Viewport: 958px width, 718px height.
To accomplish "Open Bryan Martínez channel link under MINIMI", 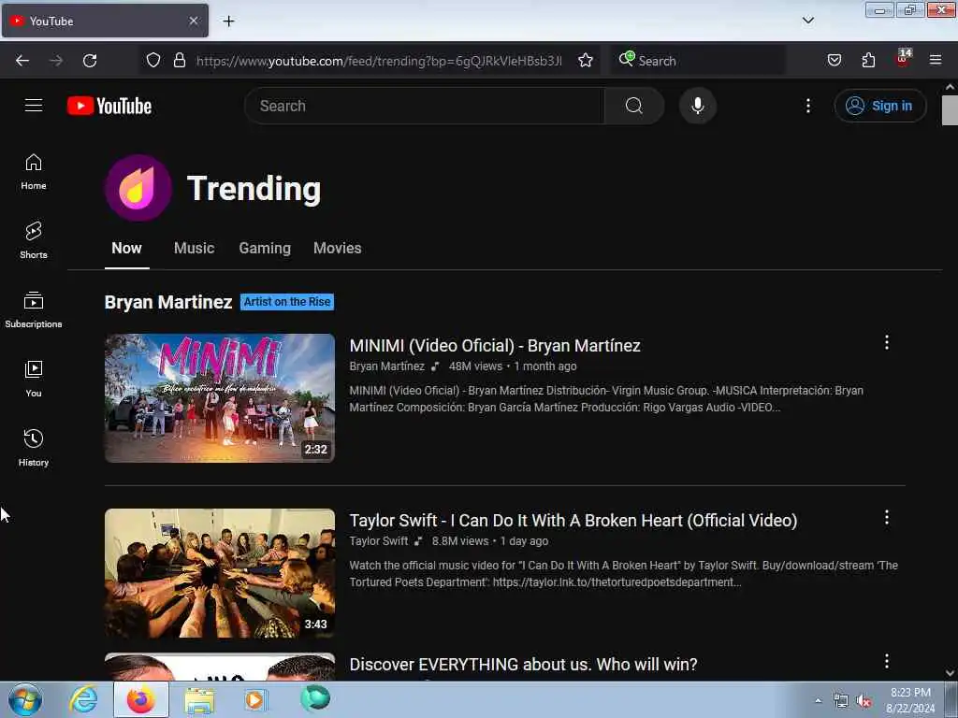I will click(x=386, y=366).
